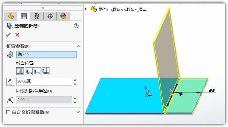Viewport: 228px width, 127px height.
Task: Open help for 绘制的折弯1
Action: pyautogui.click(x=76, y=26)
